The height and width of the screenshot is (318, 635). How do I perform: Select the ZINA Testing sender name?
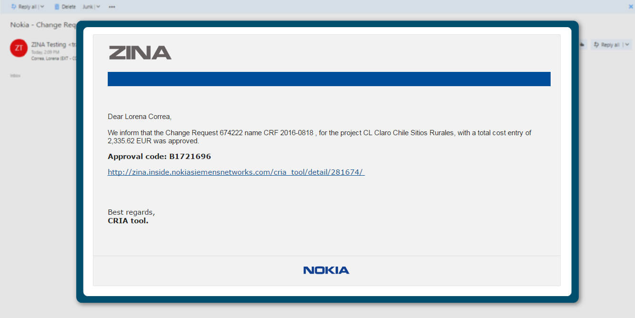[49, 44]
